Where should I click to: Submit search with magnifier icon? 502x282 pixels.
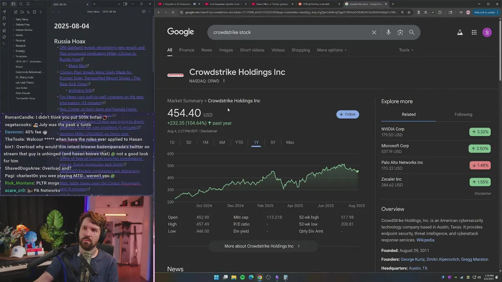pos(412,33)
